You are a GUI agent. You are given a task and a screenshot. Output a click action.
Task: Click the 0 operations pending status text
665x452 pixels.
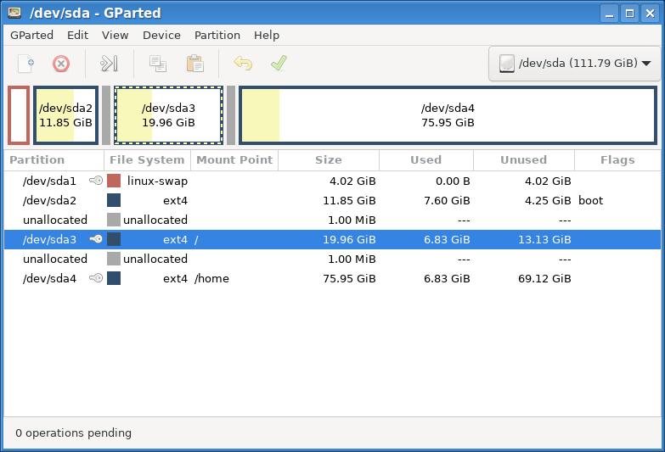pyautogui.click(x=73, y=433)
